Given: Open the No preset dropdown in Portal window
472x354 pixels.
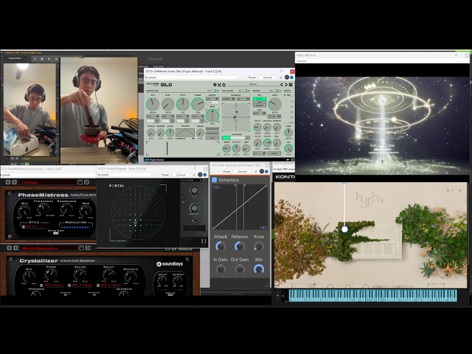Looking at the screenshot, I should tap(125, 175).
